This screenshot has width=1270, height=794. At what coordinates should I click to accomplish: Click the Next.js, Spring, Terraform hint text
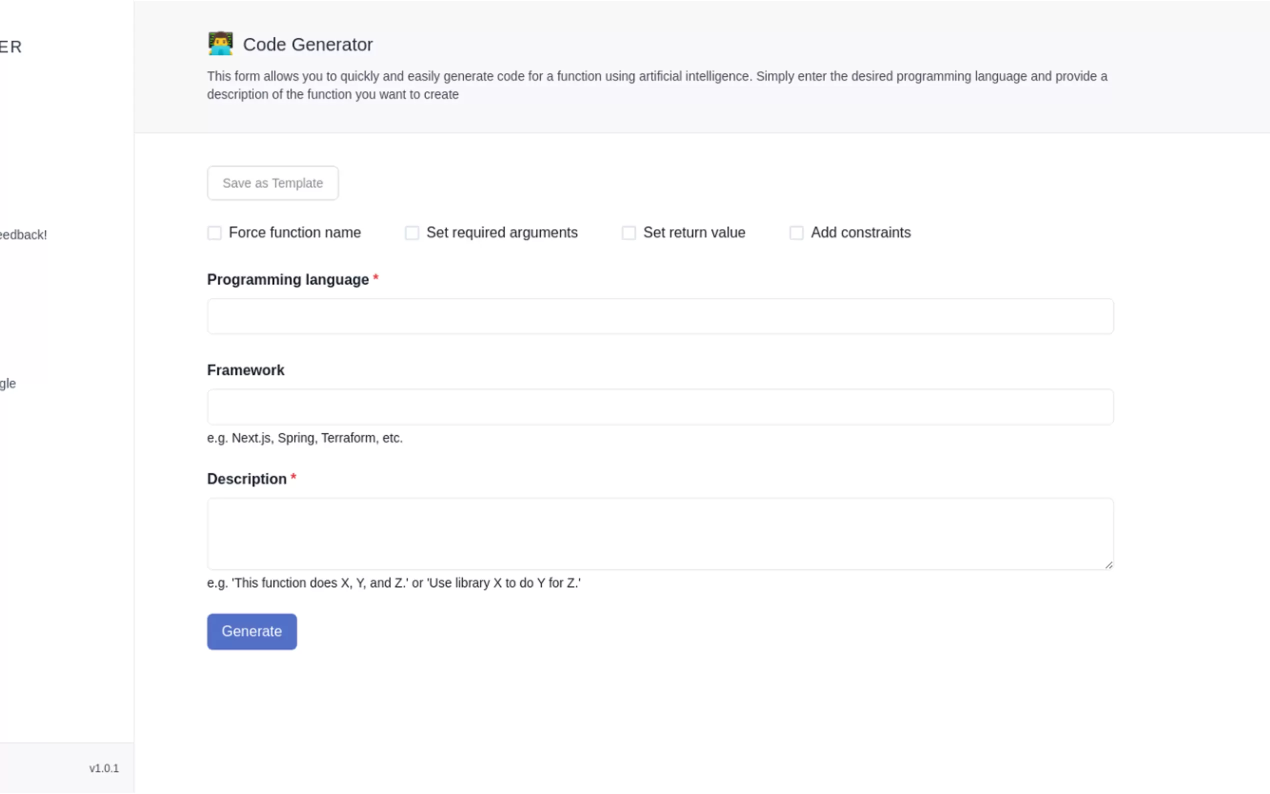pyautogui.click(x=304, y=438)
